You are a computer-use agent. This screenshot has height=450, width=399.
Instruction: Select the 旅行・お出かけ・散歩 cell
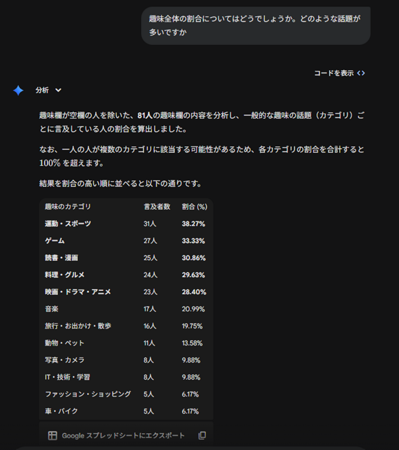78,326
